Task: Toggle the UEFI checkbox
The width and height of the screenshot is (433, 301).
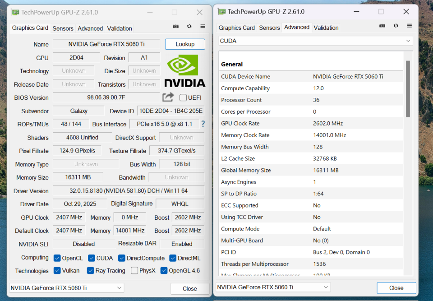Action: click(x=183, y=97)
